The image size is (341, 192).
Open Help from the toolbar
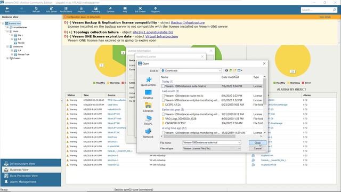click(x=125, y=10)
